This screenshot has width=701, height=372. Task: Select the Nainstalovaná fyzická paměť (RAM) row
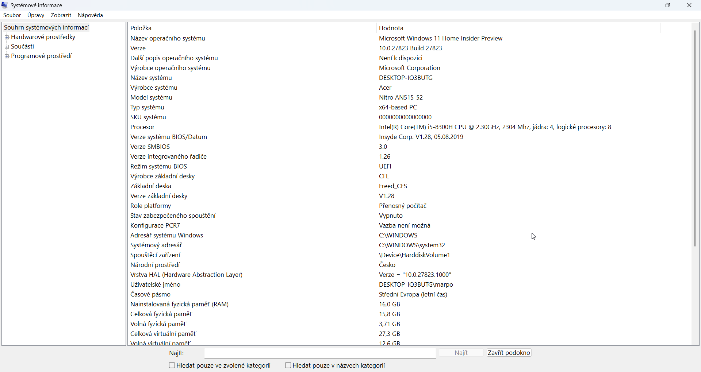click(394, 304)
